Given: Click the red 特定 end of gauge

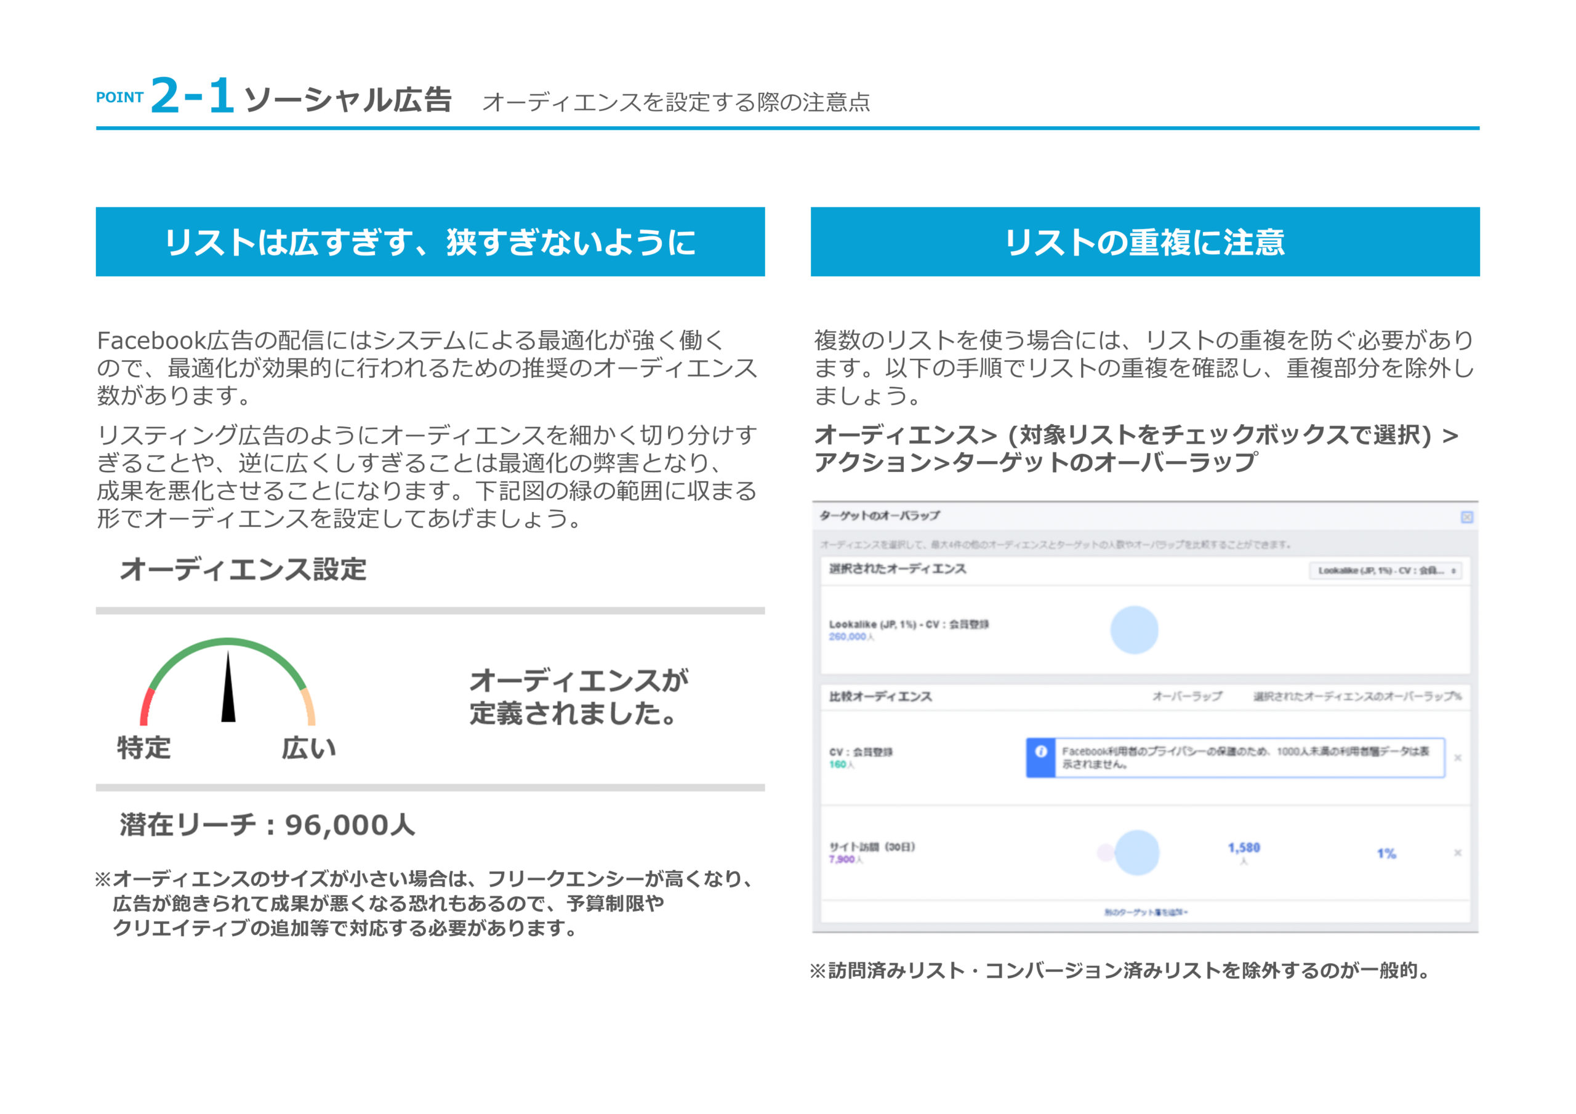Looking at the screenshot, I should [146, 707].
